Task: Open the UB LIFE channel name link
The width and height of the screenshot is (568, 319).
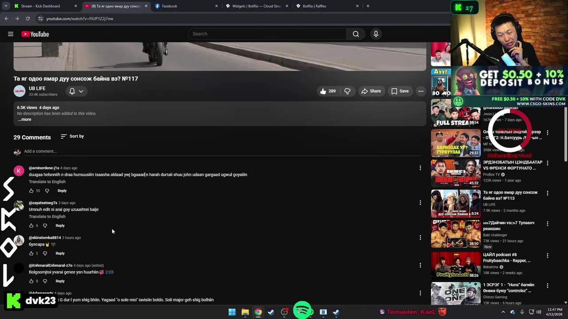Action: tap(37, 89)
